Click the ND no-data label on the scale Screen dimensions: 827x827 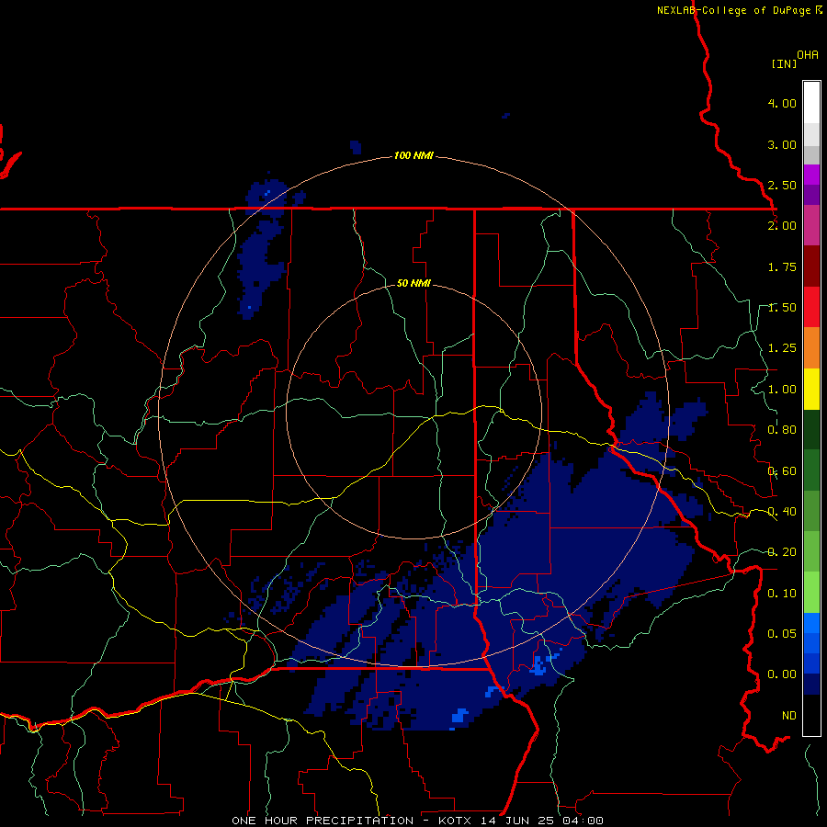[789, 716]
